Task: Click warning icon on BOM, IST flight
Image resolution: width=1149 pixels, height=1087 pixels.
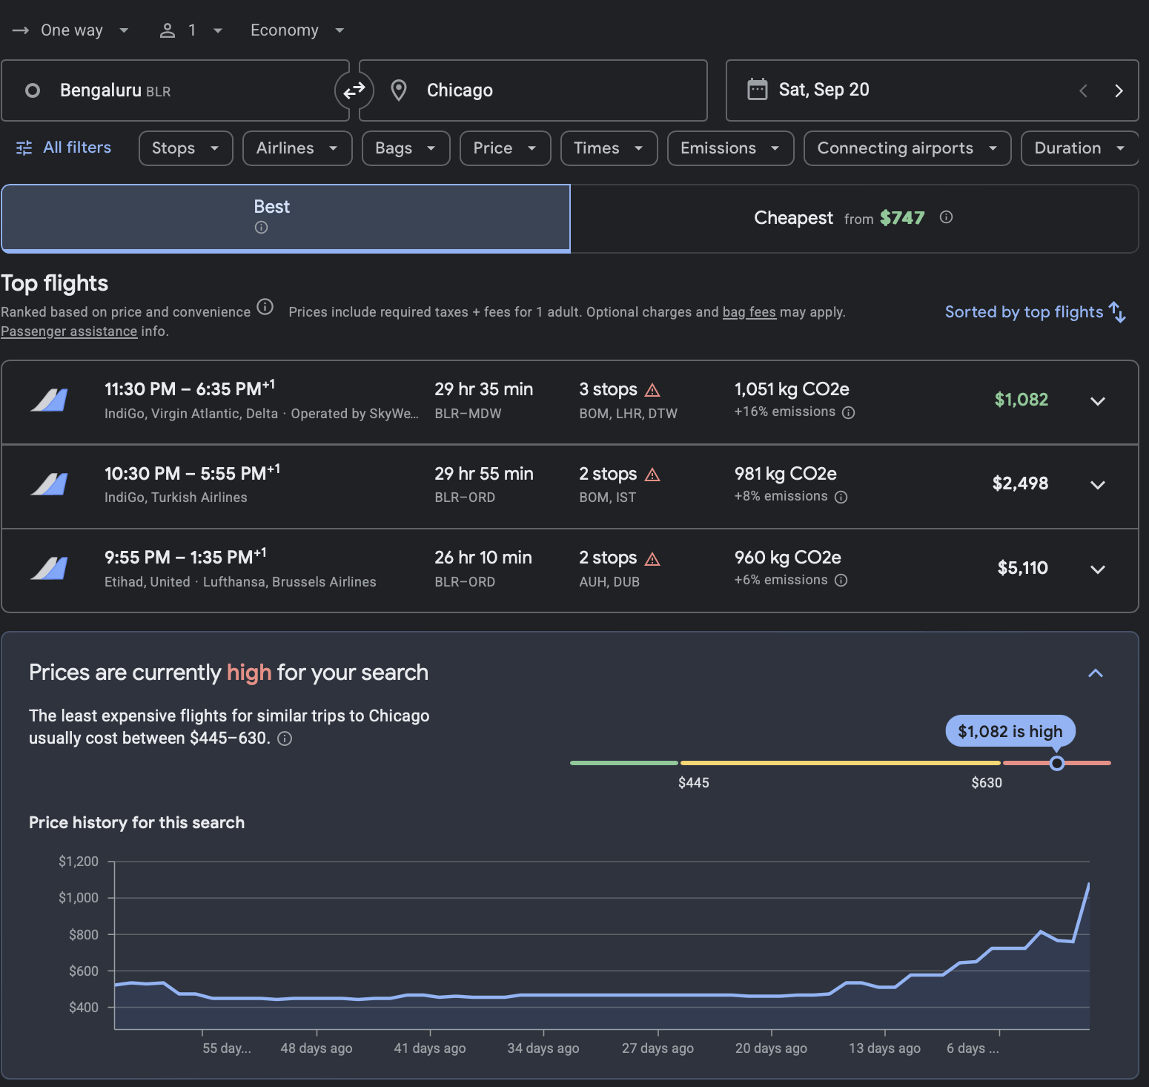Action: click(652, 475)
